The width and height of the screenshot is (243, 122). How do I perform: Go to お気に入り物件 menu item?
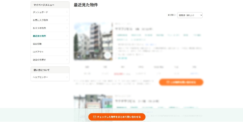50,20
